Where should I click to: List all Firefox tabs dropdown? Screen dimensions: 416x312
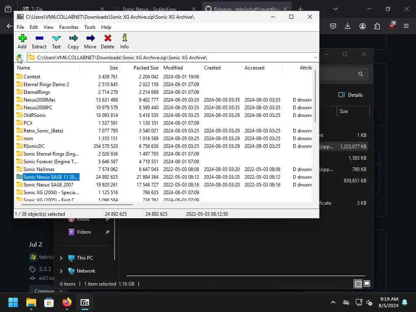pos(335,9)
